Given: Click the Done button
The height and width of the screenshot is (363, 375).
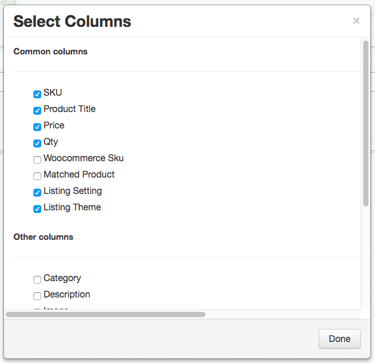Looking at the screenshot, I should point(340,339).
